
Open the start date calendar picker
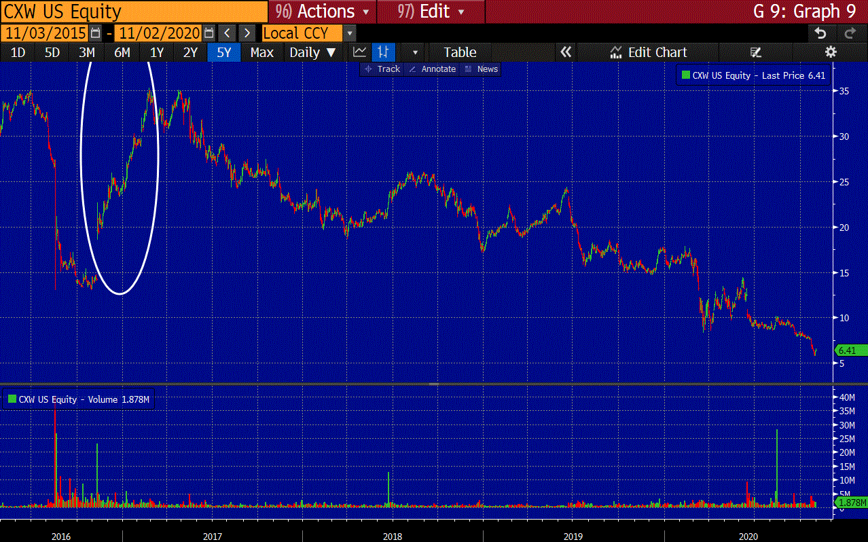[95, 33]
